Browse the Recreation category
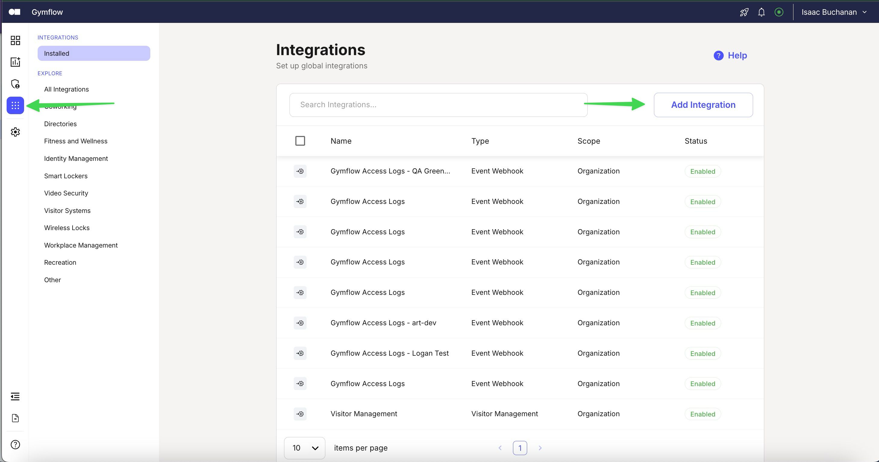The width and height of the screenshot is (879, 462). click(60, 262)
